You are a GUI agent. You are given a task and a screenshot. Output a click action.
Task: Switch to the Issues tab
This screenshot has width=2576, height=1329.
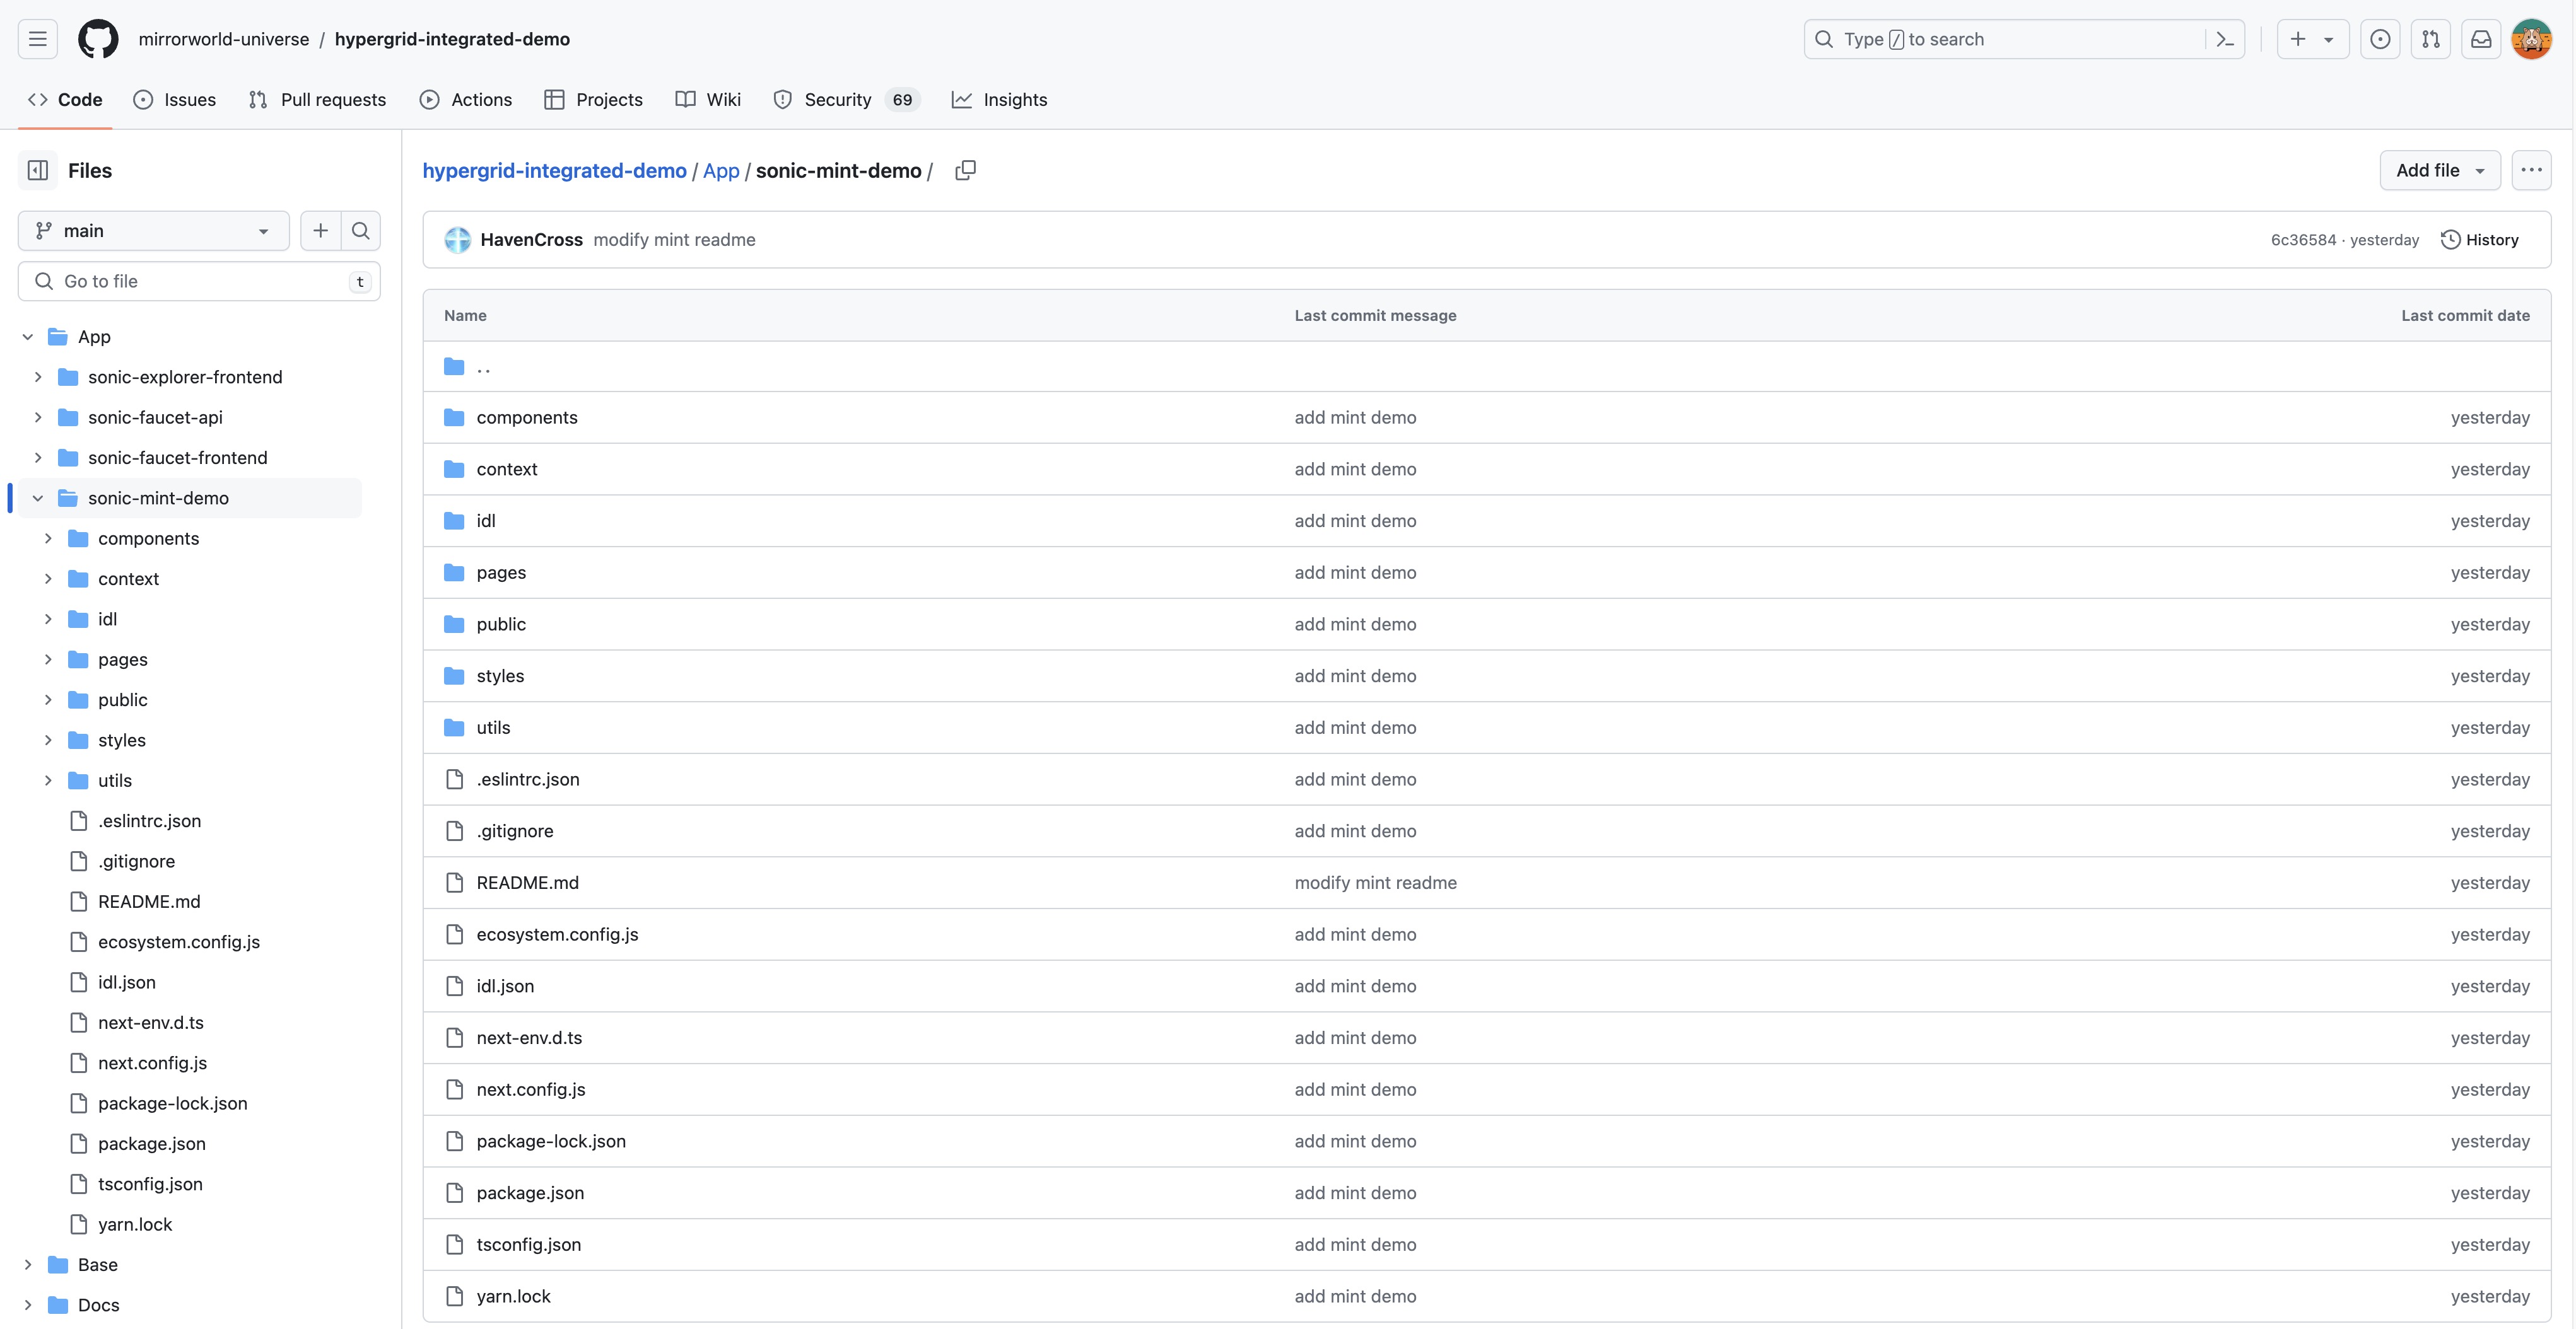[175, 100]
